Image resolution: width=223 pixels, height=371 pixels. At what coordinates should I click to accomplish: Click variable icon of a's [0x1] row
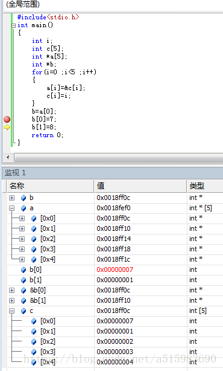tap(34, 228)
